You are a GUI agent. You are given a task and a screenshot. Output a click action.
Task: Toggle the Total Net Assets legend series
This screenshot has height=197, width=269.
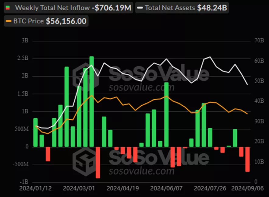pos(170,8)
